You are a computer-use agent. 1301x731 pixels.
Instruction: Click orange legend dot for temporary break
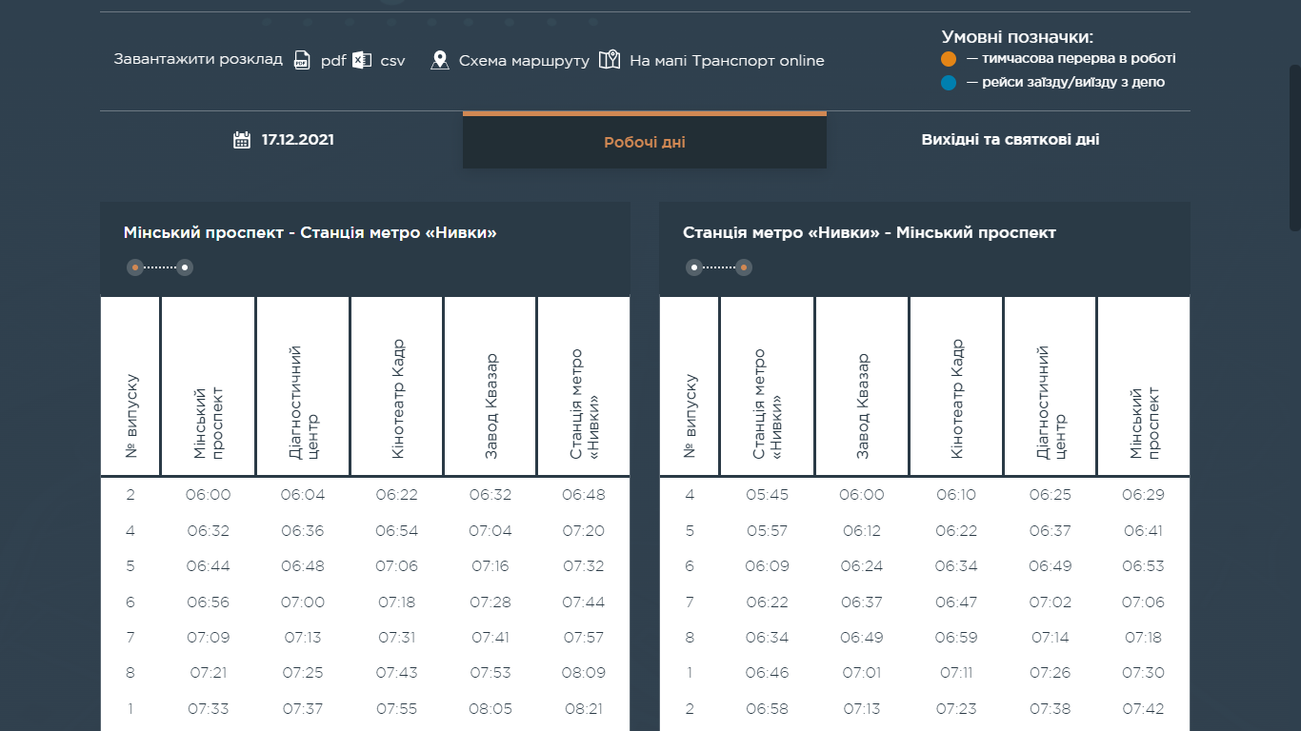pyautogui.click(x=948, y=59)
